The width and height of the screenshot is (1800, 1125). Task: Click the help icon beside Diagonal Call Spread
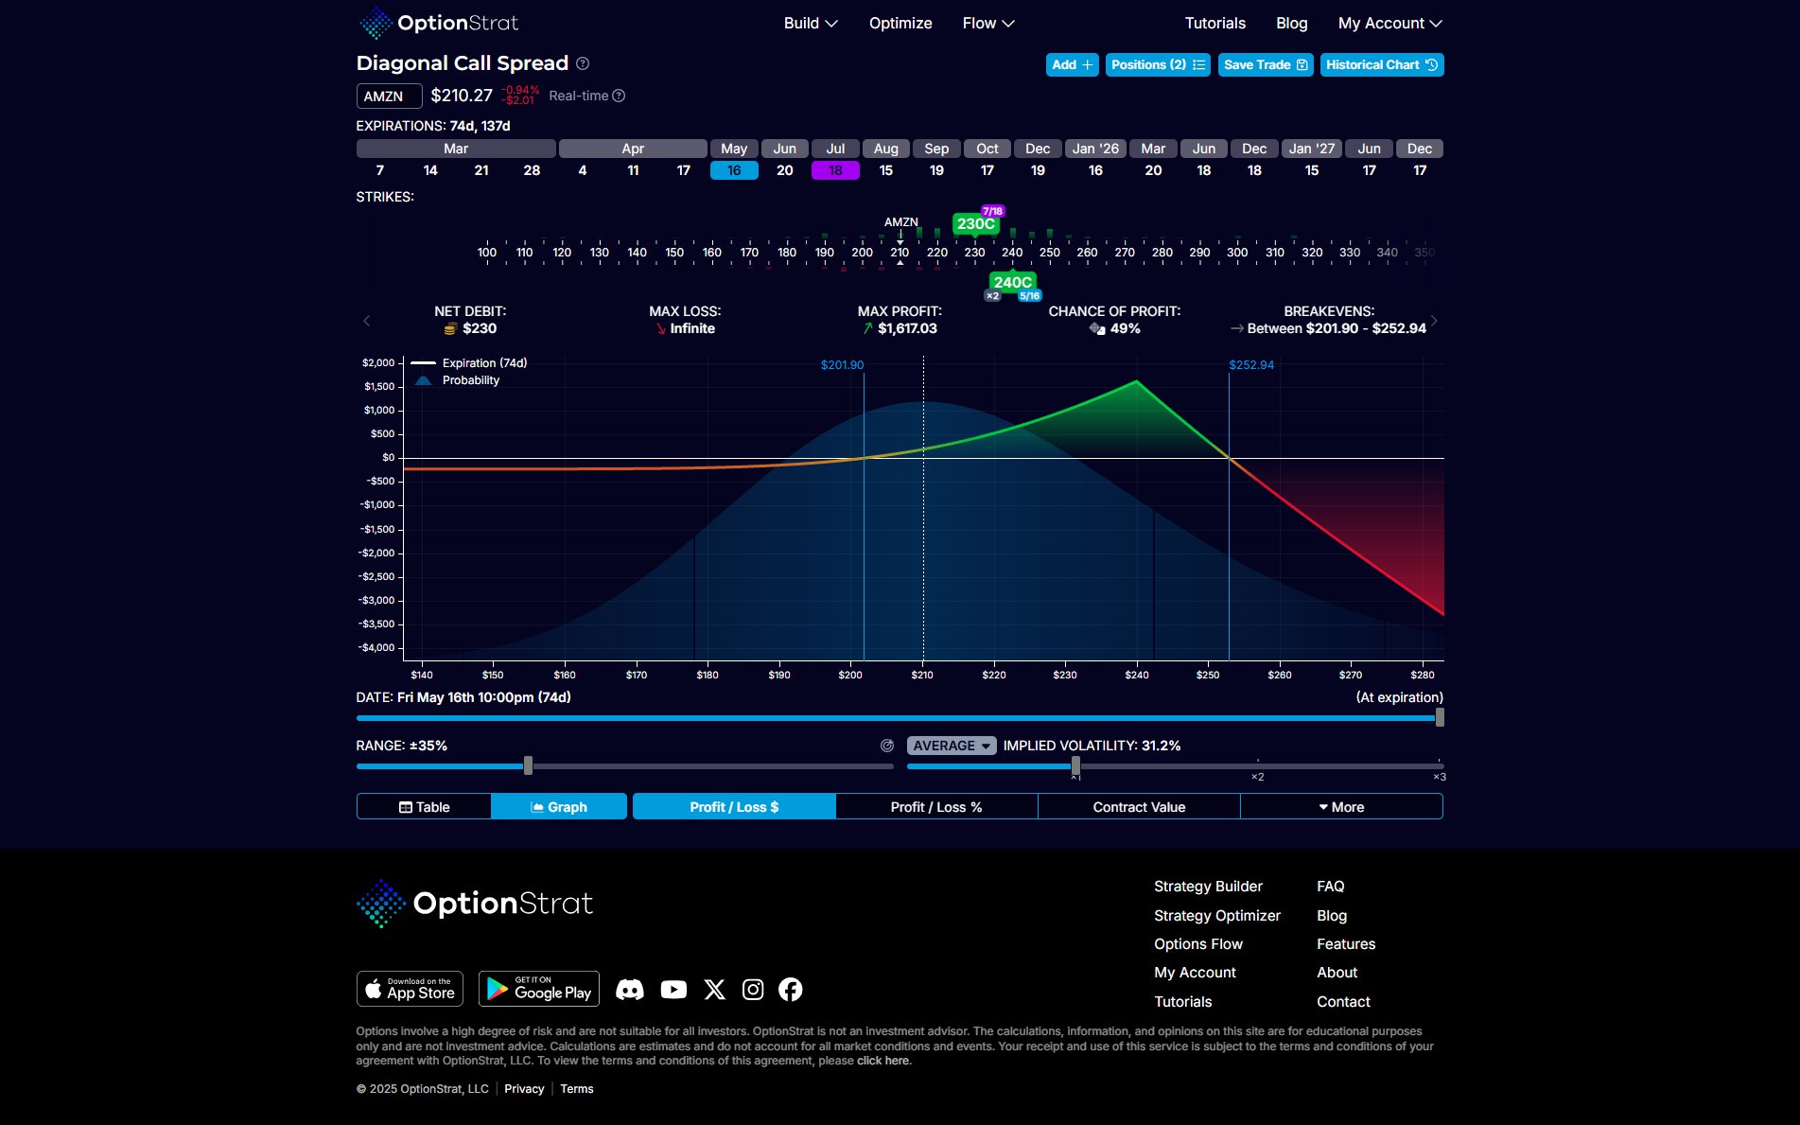(x=583, y=63)
